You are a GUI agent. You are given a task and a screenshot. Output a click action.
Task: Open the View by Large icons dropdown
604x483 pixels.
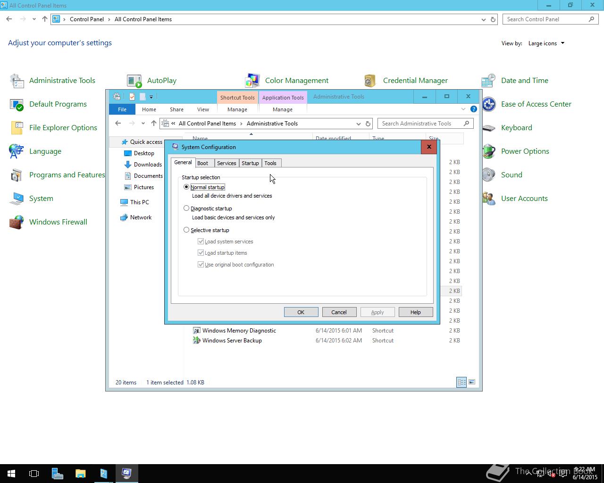point(546,43)
